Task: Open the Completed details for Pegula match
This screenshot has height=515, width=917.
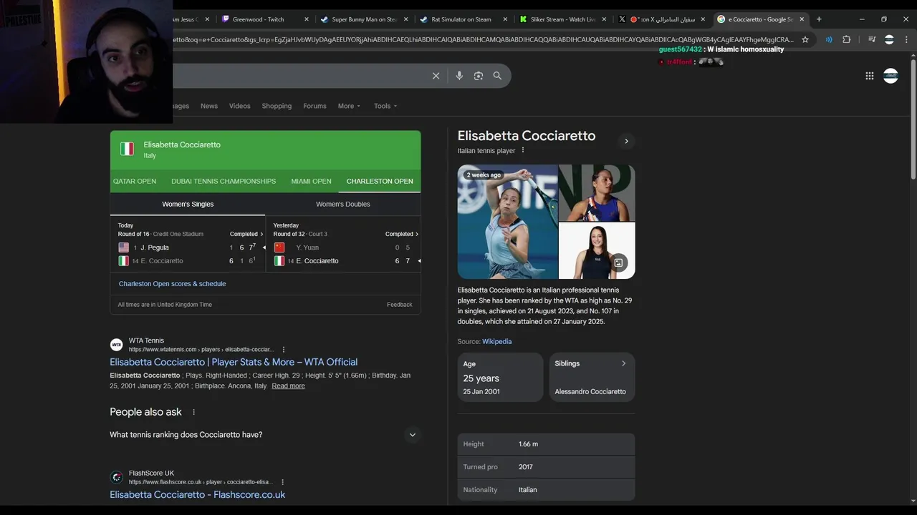Action: click(x=246, y=234)
